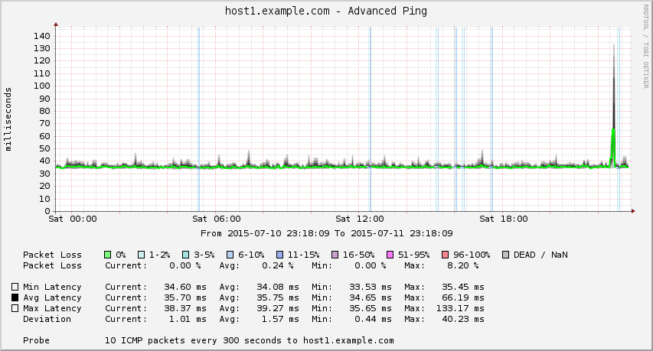The image size is (653, 351).
Task: Click the Probe description 10 ICMP packets text
Action: tap(249, 340)
